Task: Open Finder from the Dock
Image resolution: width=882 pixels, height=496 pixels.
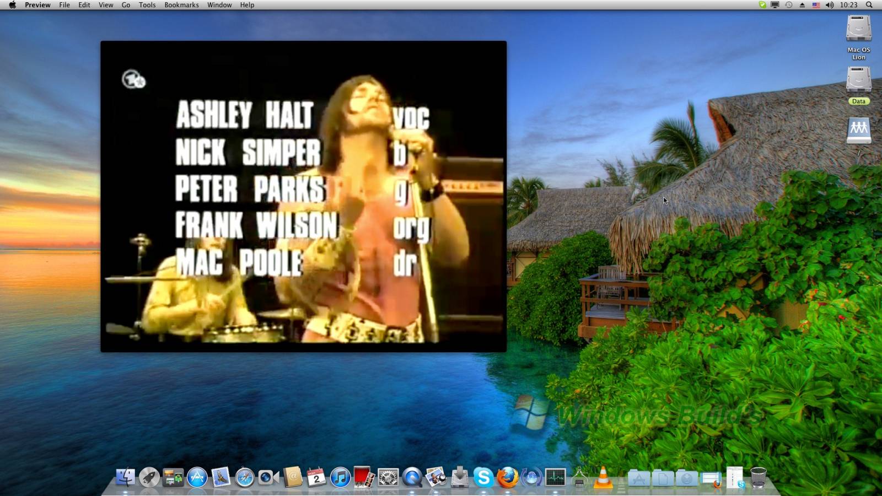Action: point(125,477)
